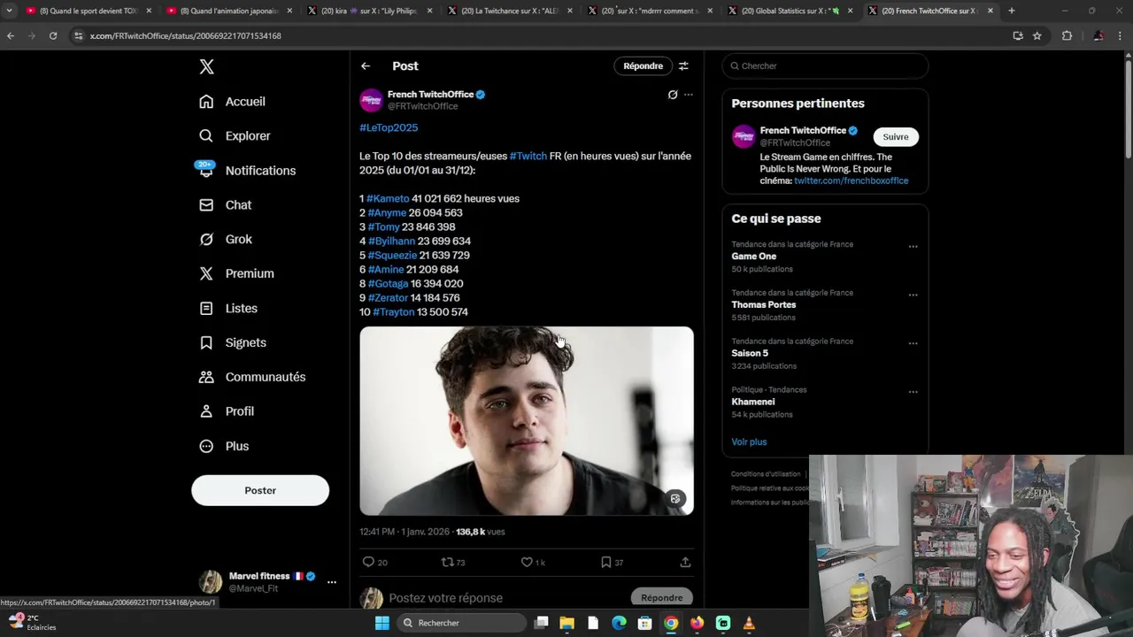Reload page with refresh icon
Screen dimensions: 1133x637
click(x=53, y=36)
